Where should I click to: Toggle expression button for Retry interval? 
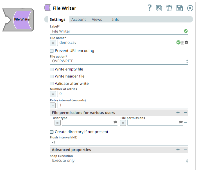(53, 105)
